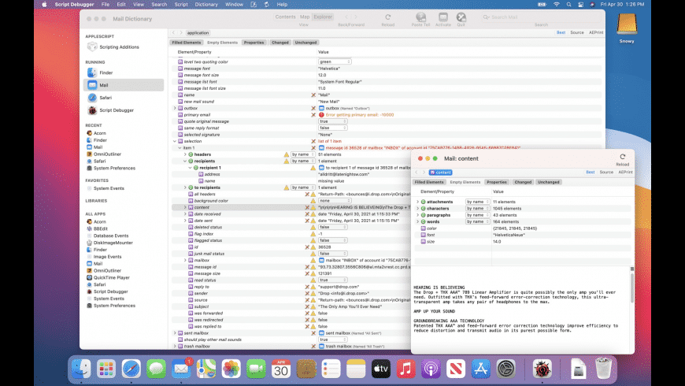
Task: Click color value {21845, 21845, 21845}
Action: click(515, 228)
